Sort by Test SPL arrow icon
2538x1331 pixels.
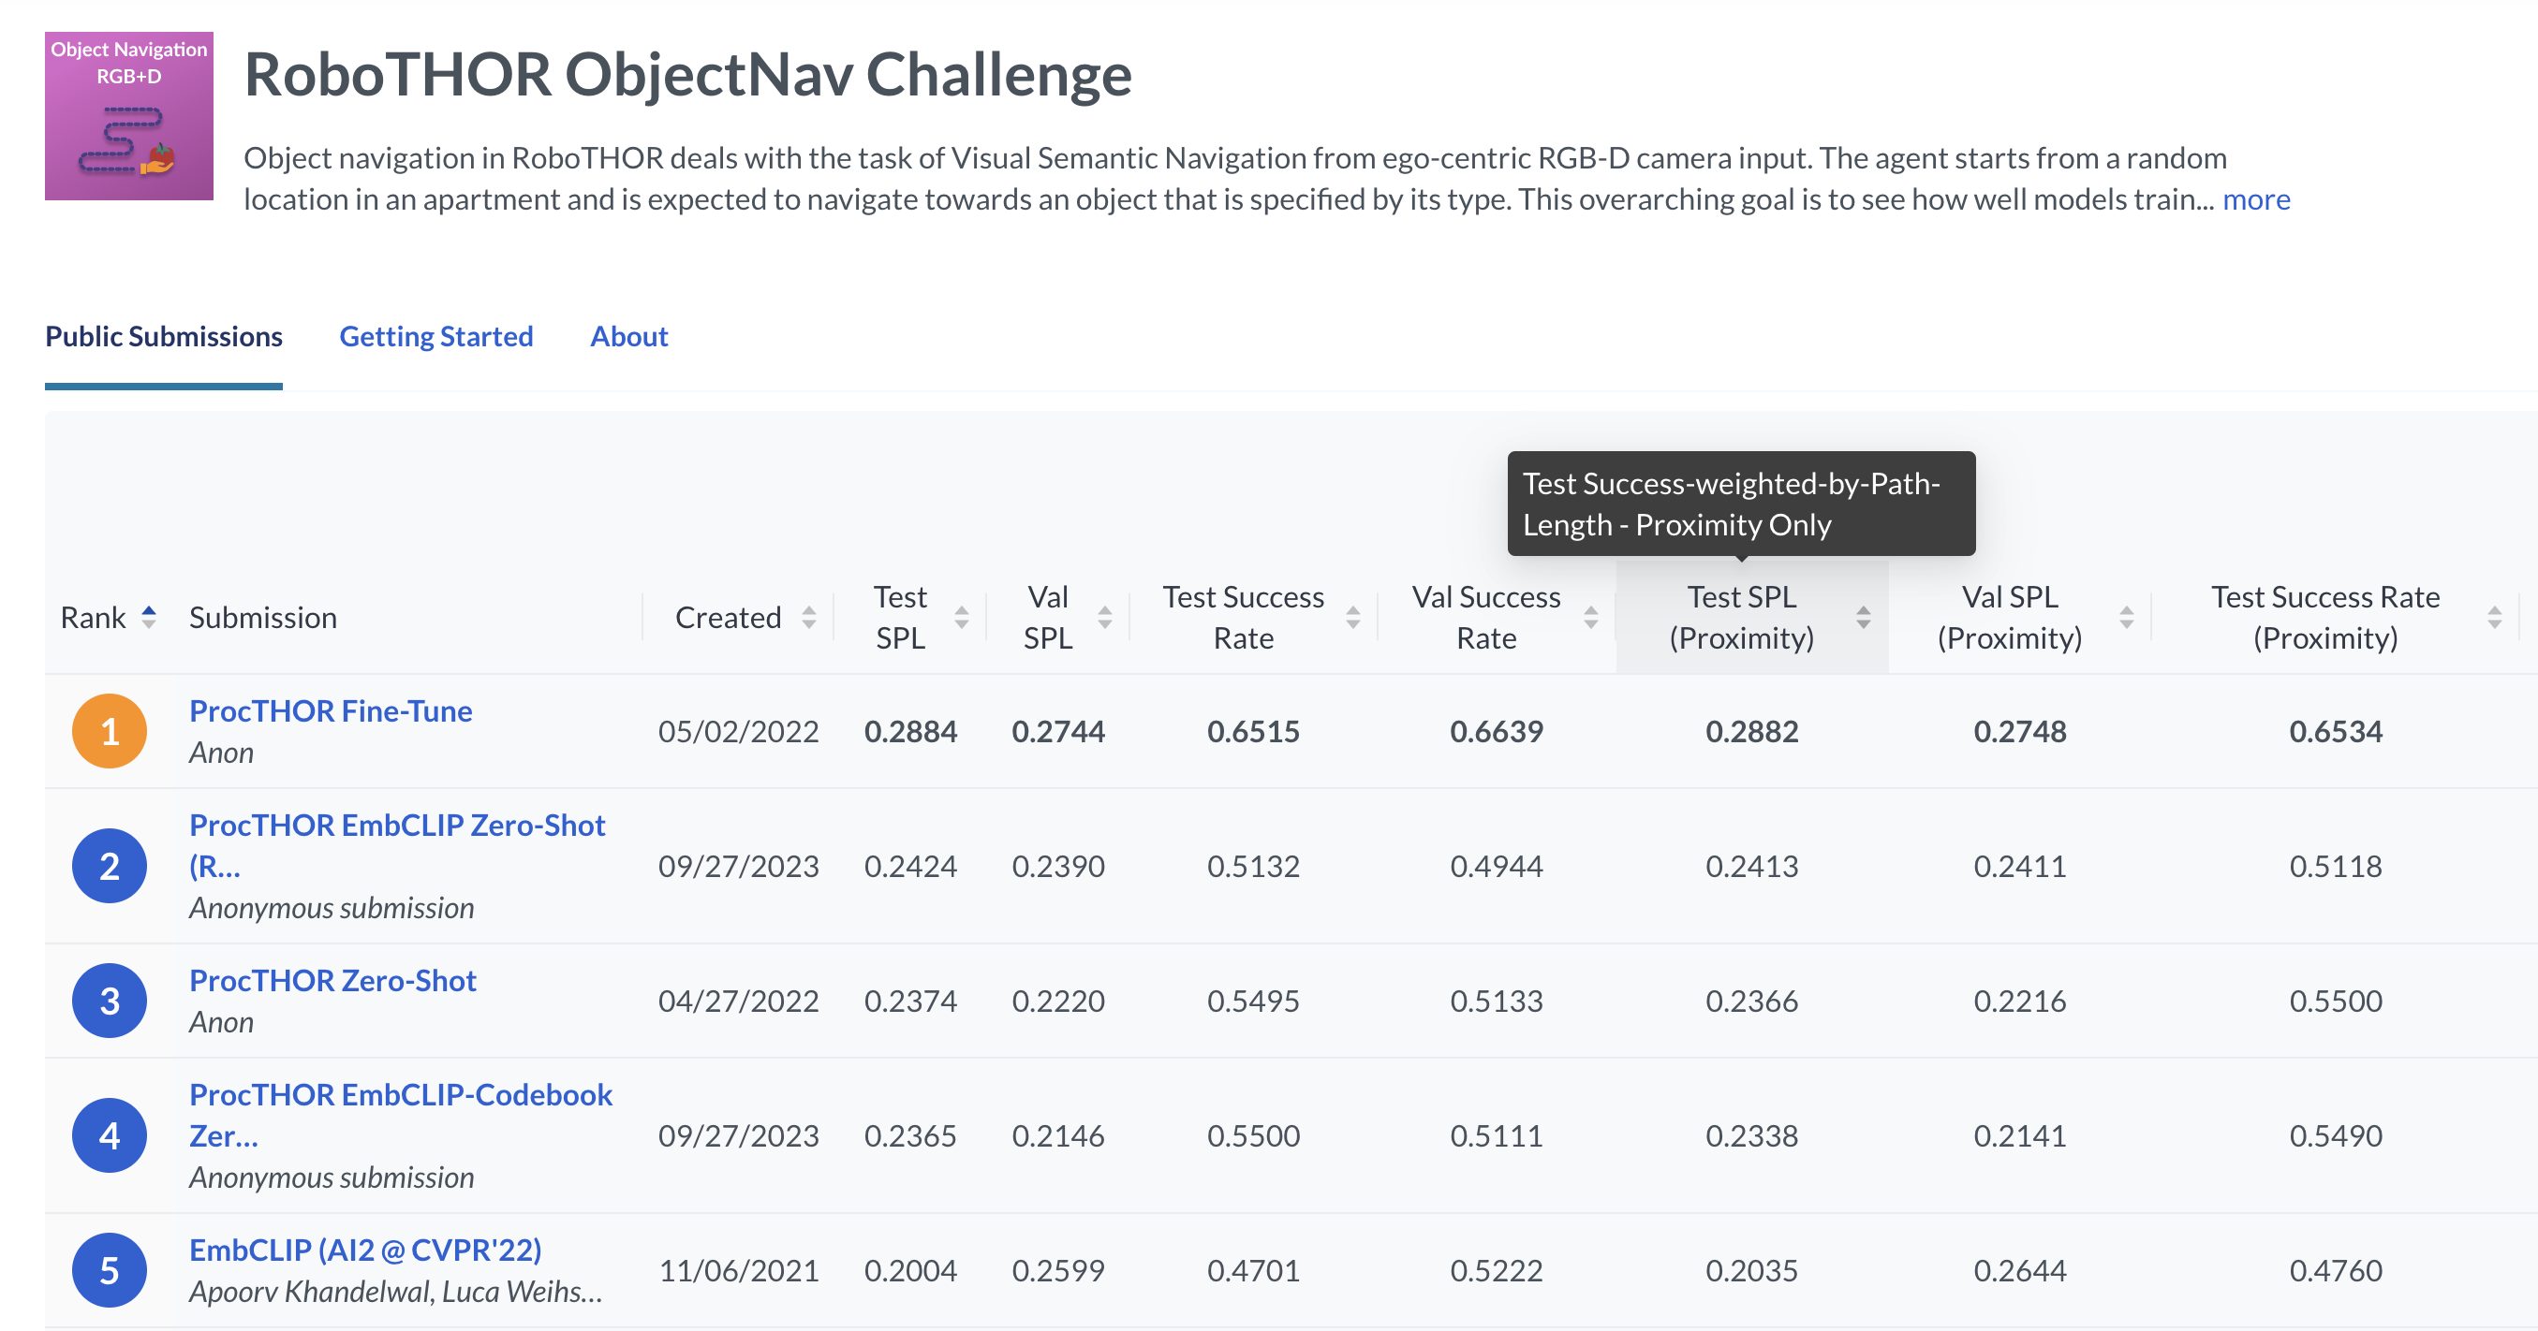point(962,617)
